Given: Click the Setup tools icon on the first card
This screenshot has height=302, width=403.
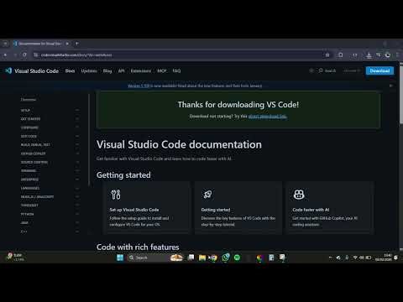Looking at the screenshot, I should (x=116, y=195).
